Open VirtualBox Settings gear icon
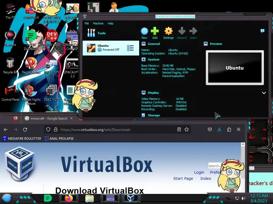 click(x=168, y=33)
